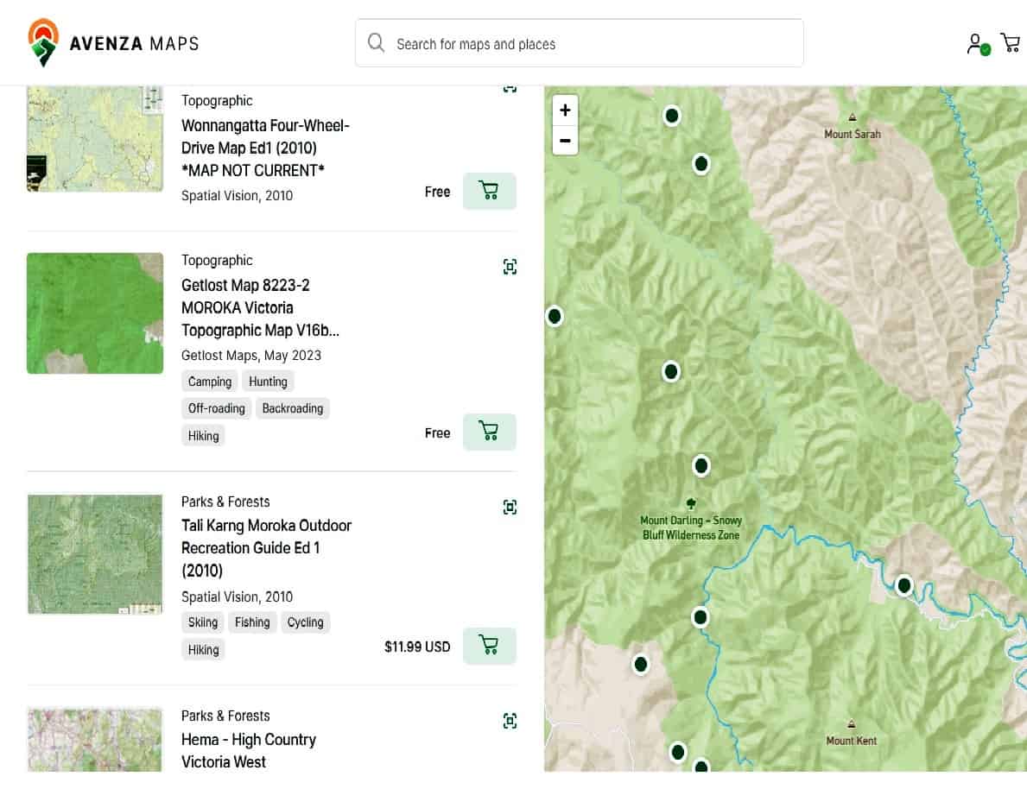1027x789 pixels.
Task: Click map marker on river near right edge
Action: click(x=903, y=585)
